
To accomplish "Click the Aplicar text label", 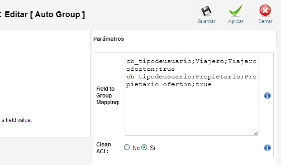I will (236, 22).
